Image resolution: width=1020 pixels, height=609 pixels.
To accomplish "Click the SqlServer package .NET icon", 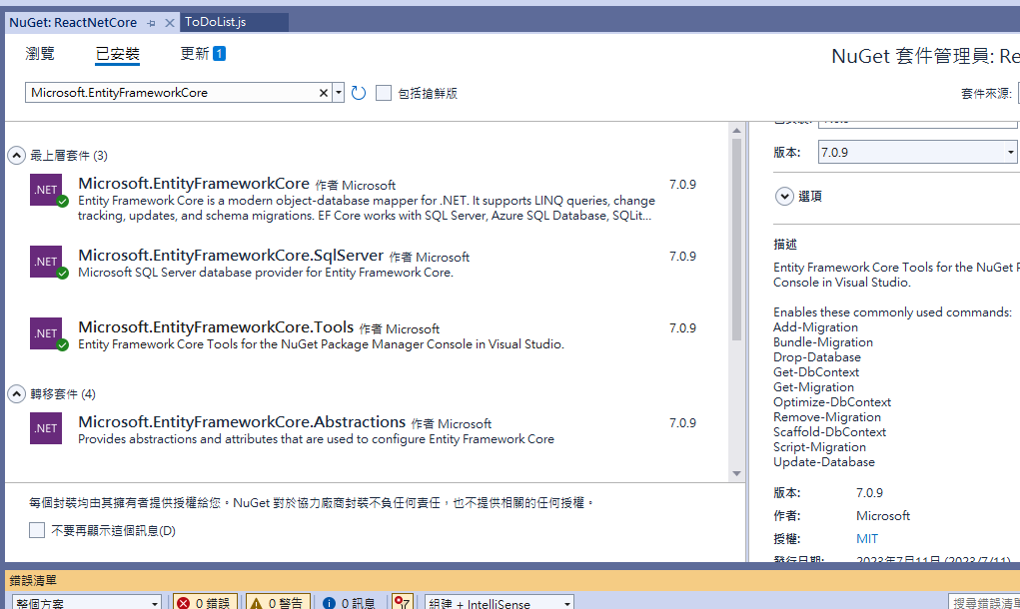I will (x=46, y=262).
